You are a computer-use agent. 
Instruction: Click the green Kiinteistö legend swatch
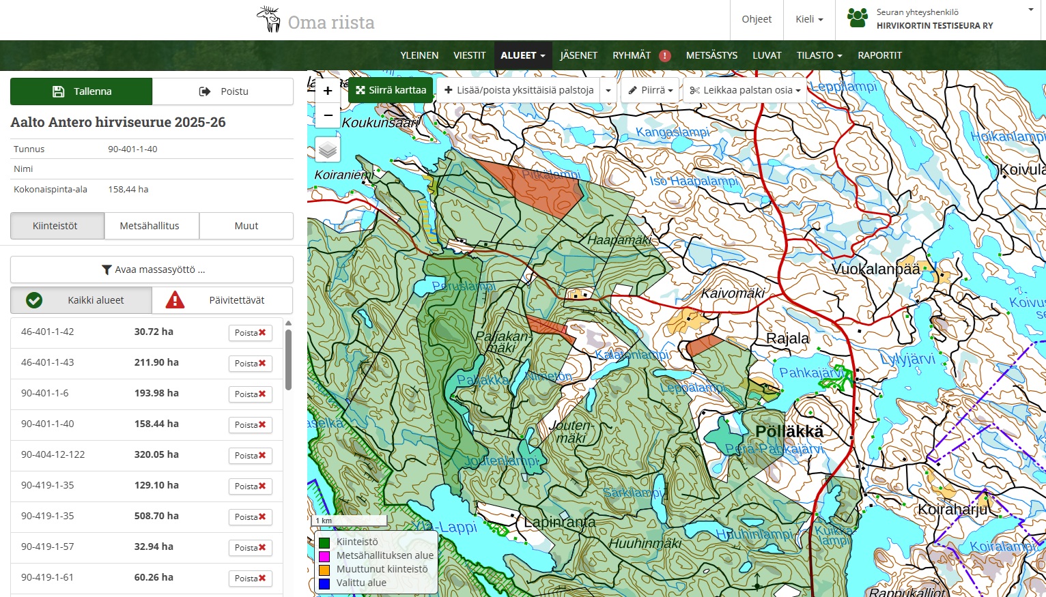pyautogui.click(x=325, y=542)
